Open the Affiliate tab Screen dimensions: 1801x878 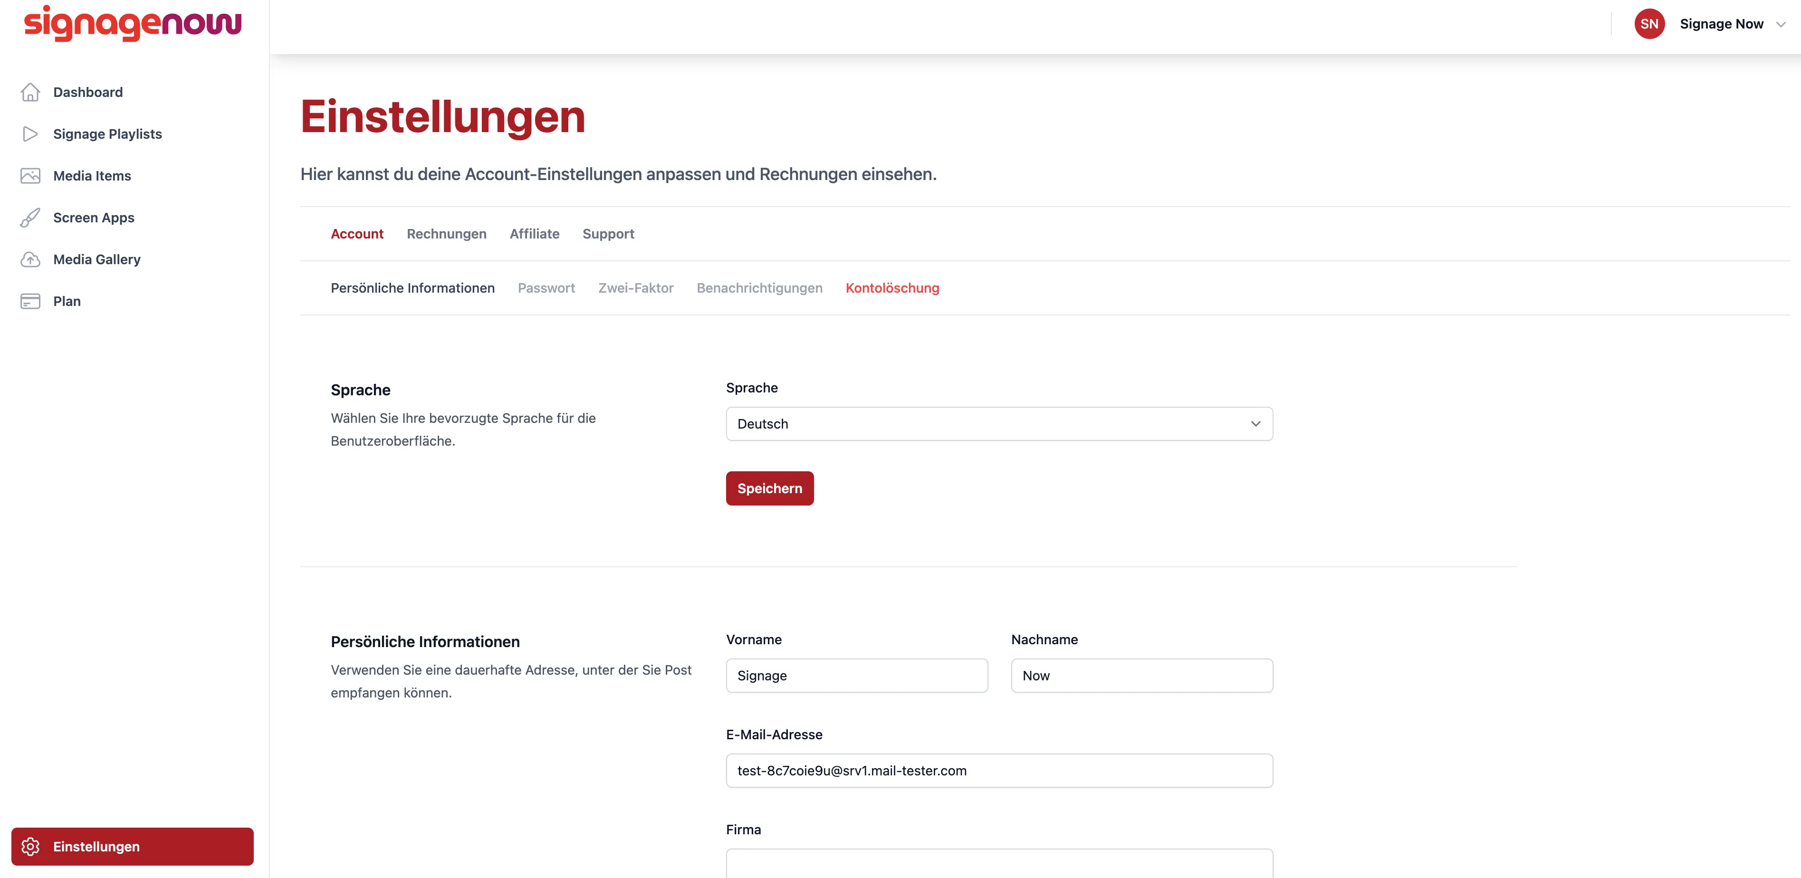[534, 234]
